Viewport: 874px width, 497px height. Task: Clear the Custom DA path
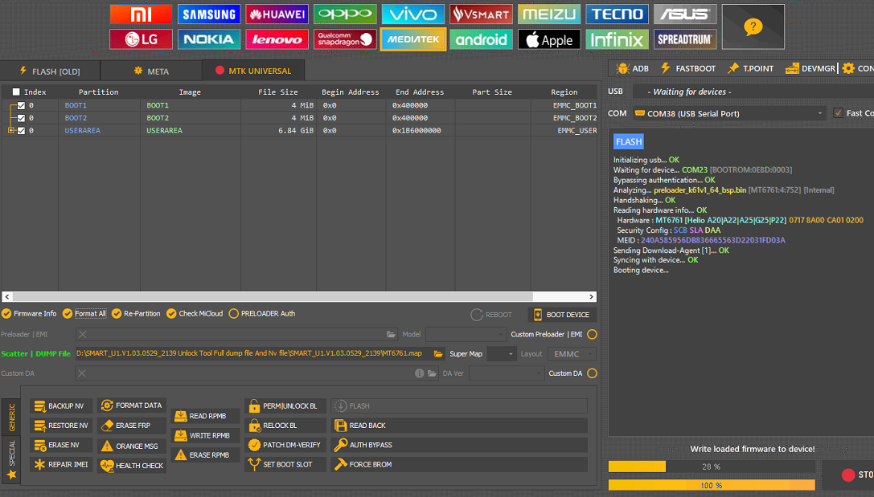(82, 373)
